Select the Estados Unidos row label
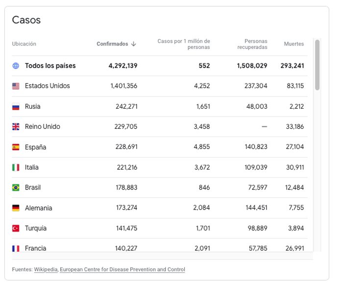Image resolution: width=338 pixels, height=287 pixels. pyautogui.click(x=48, y=86)
